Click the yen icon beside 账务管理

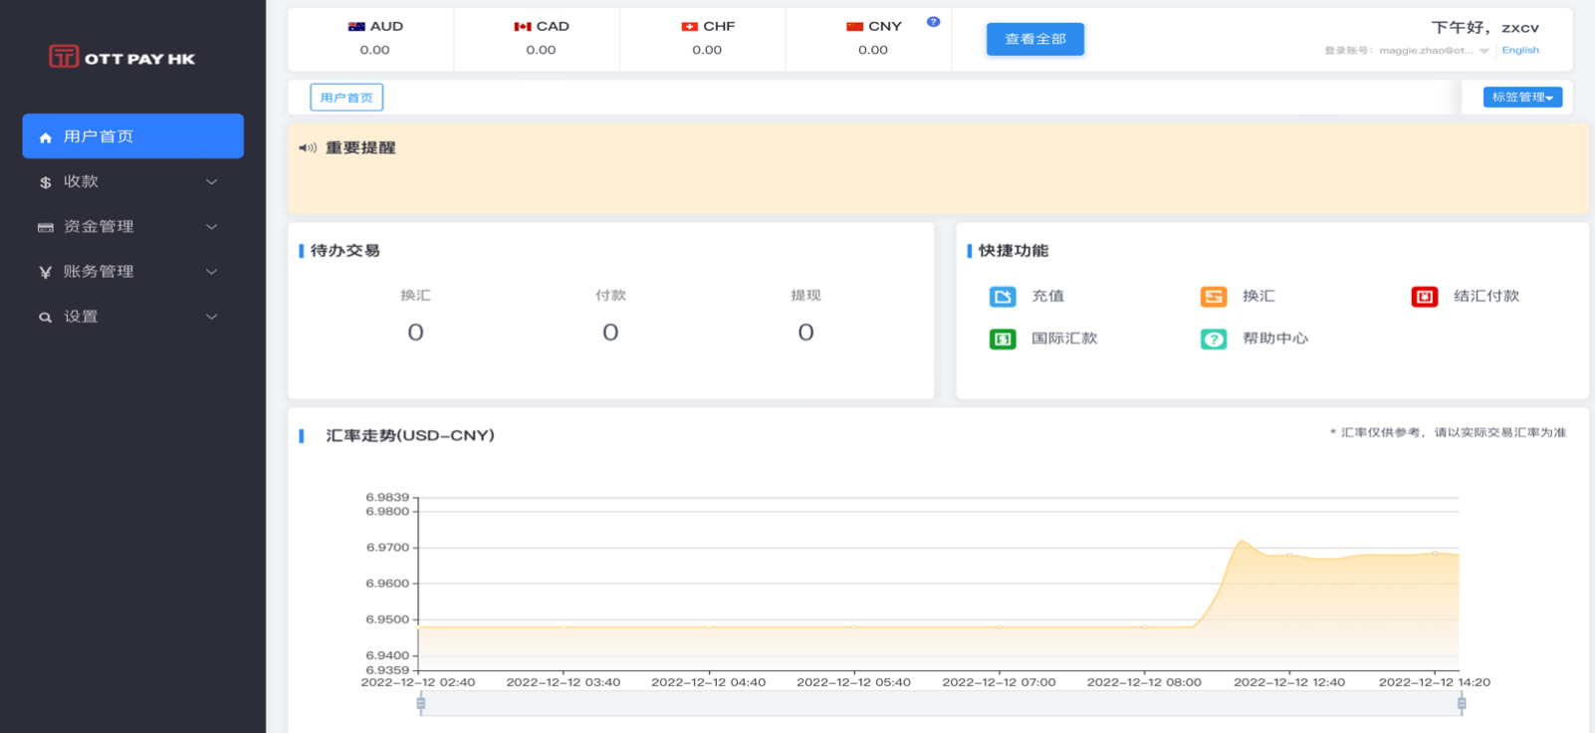[x=45, y=272]
